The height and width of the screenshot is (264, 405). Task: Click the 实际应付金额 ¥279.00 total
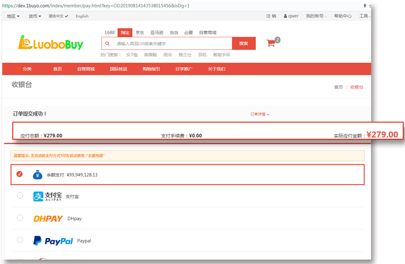(366, 135)
